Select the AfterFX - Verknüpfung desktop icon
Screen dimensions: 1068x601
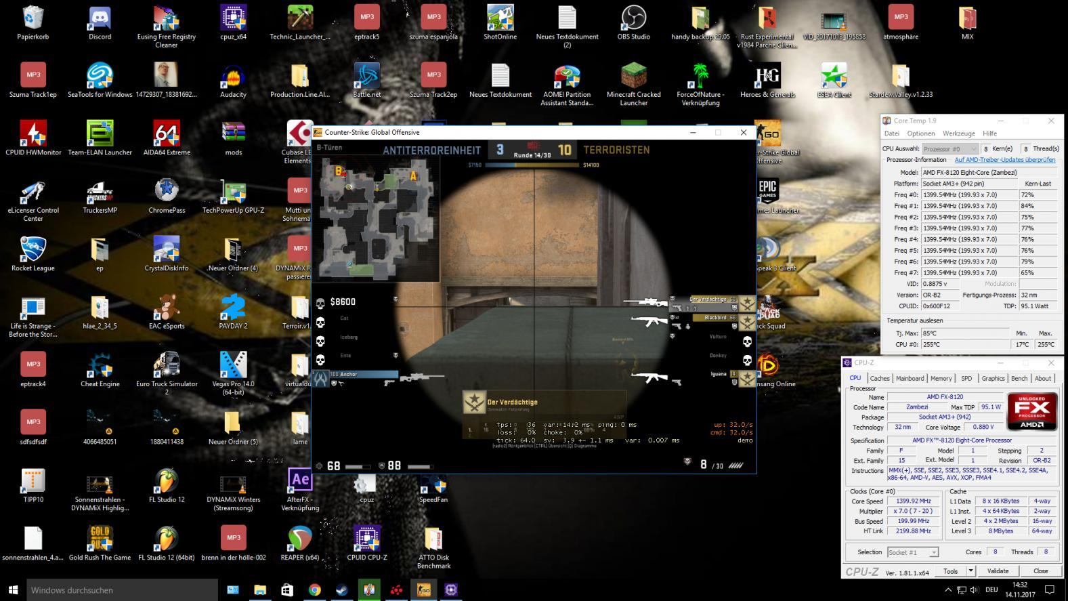click(x=300, y=489)
